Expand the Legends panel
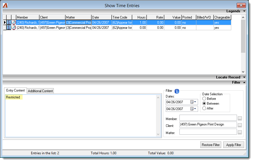Viewport: 253px width, 162px height. pyautogui.click(x=244, y=11)
